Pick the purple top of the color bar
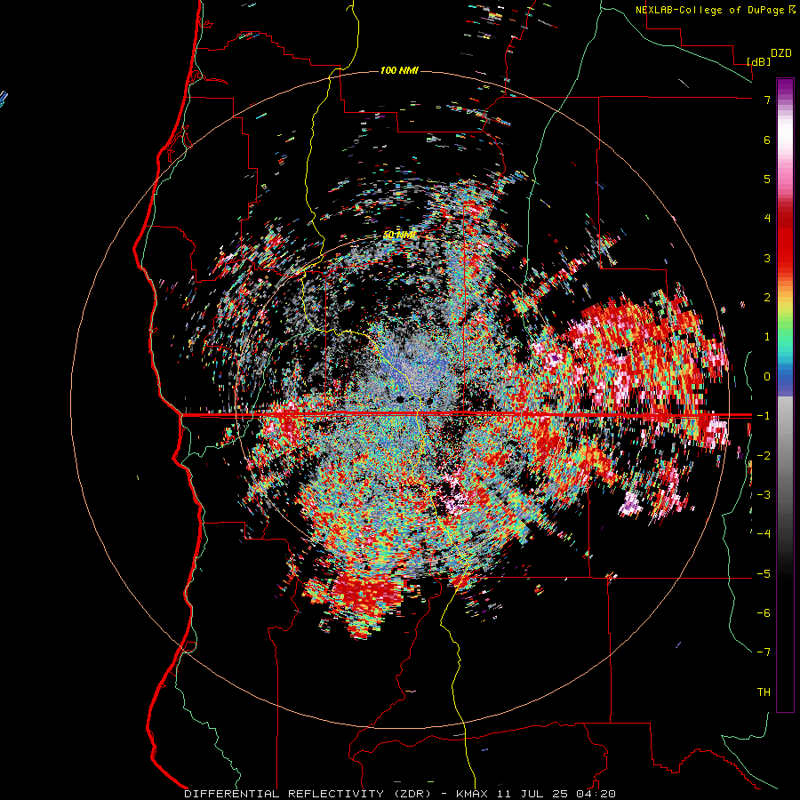 coord(785,85)
